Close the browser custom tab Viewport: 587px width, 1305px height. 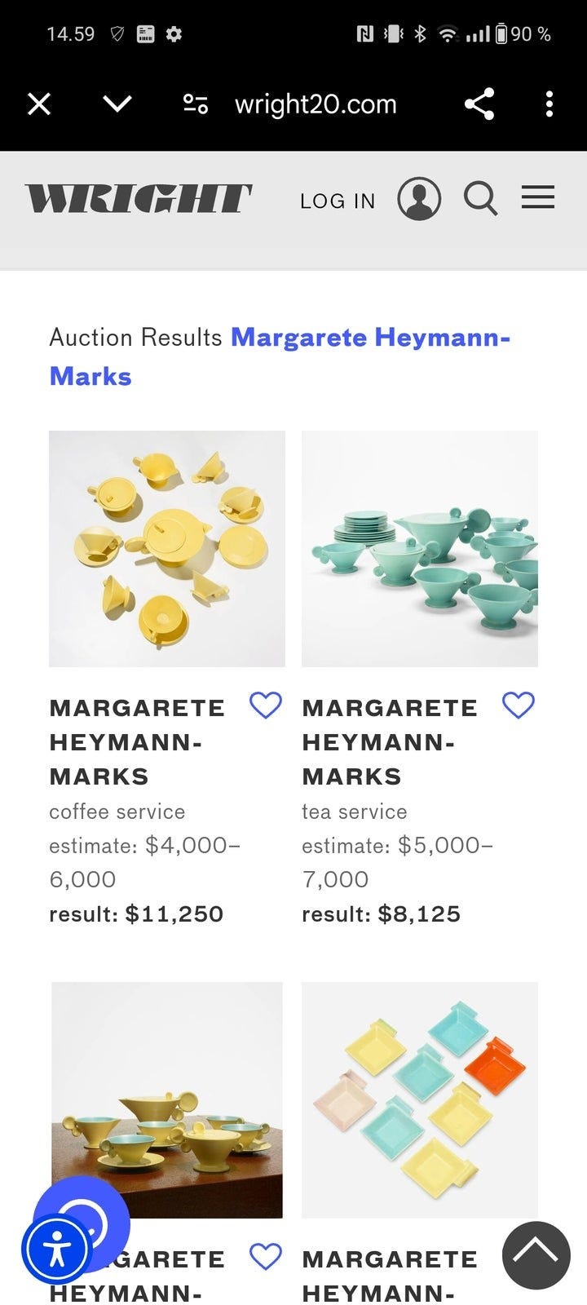39,104
